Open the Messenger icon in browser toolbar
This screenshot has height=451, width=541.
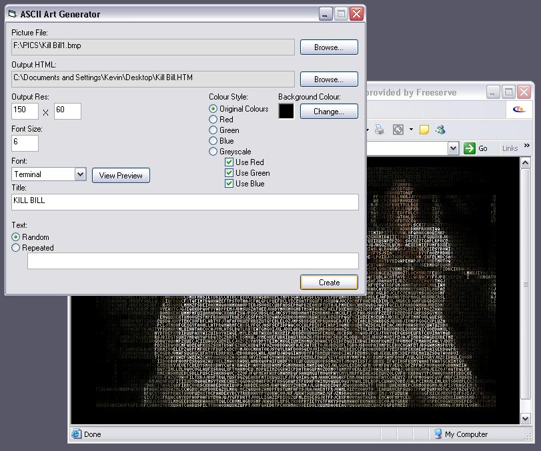click(x=440, y=130)
